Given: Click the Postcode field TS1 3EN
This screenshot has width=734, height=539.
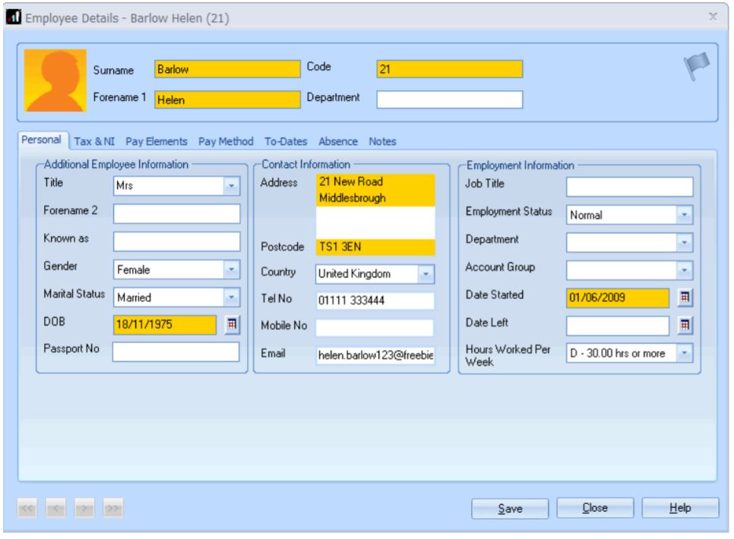Looking at the screenshot, I should pos(375,247).
